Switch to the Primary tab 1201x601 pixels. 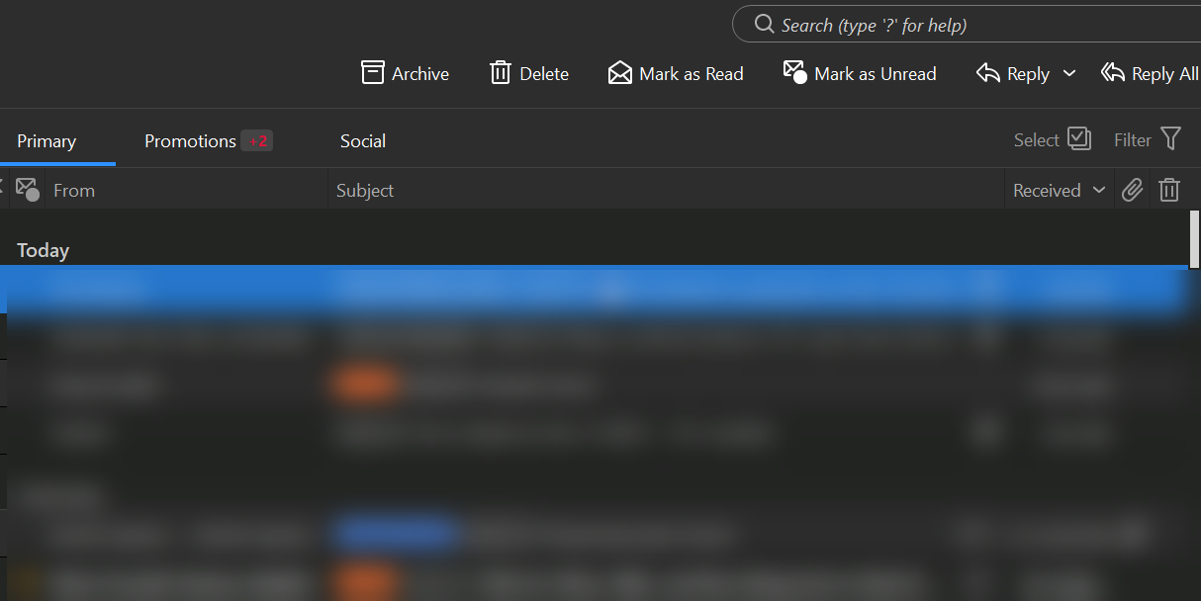pyautogui.click(x=46, y=141)
